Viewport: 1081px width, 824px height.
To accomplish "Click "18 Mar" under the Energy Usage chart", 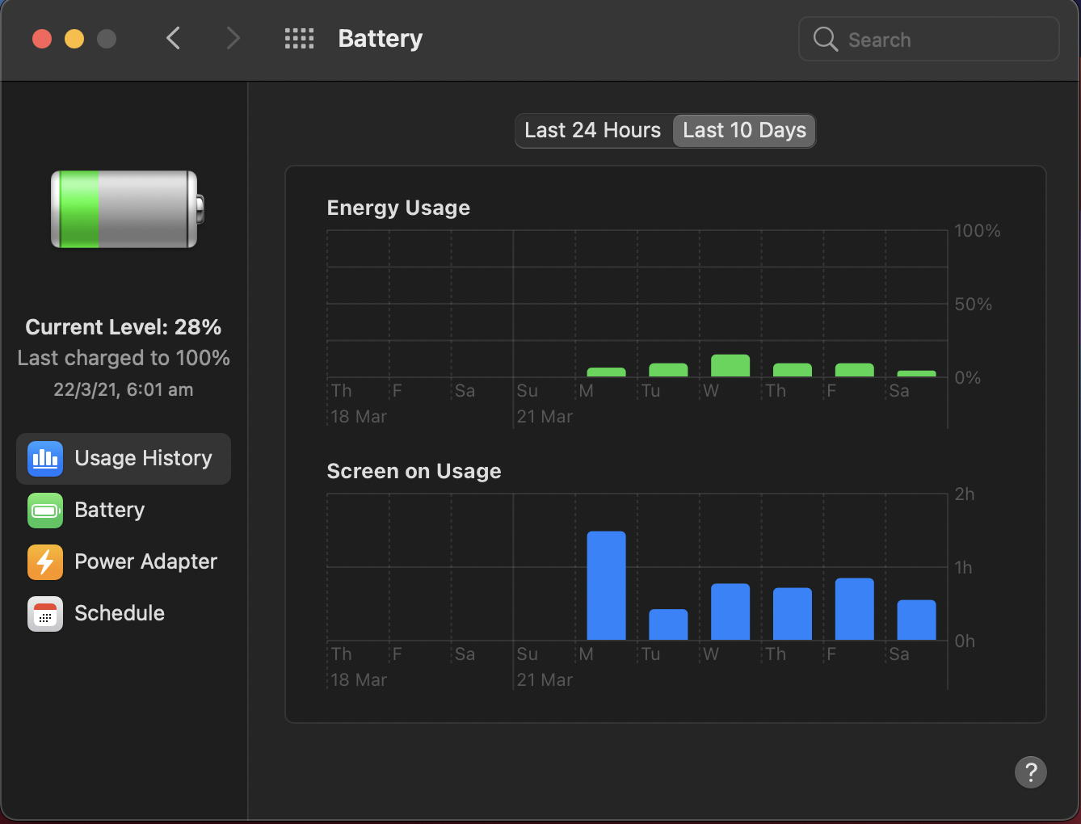I will click(359, 417).
